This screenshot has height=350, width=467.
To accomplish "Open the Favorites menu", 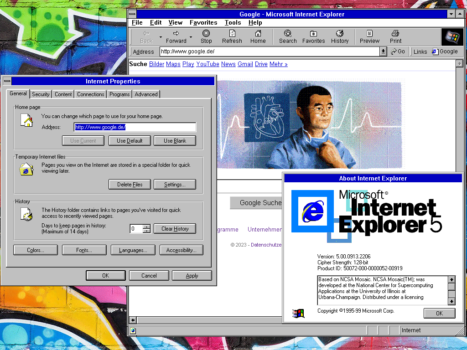I will click(x=203, y=23).
